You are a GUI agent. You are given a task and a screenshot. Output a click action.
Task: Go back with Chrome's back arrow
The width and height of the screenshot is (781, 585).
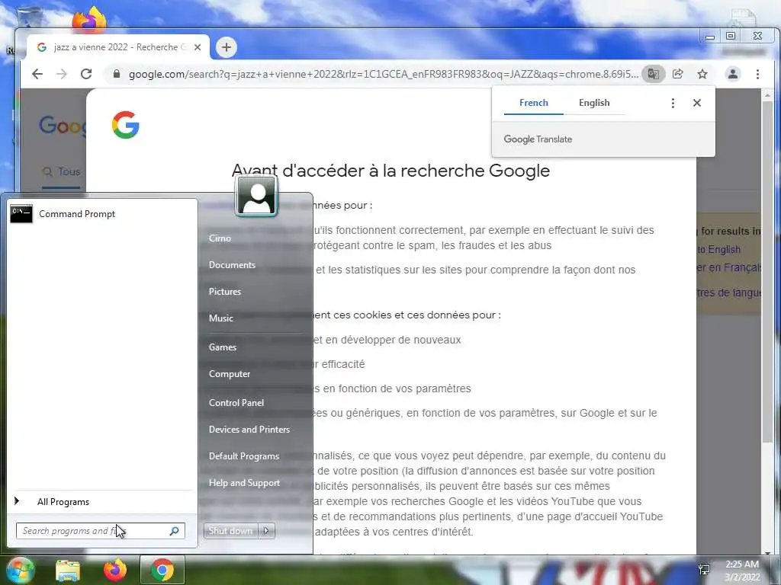coord(37,74)
